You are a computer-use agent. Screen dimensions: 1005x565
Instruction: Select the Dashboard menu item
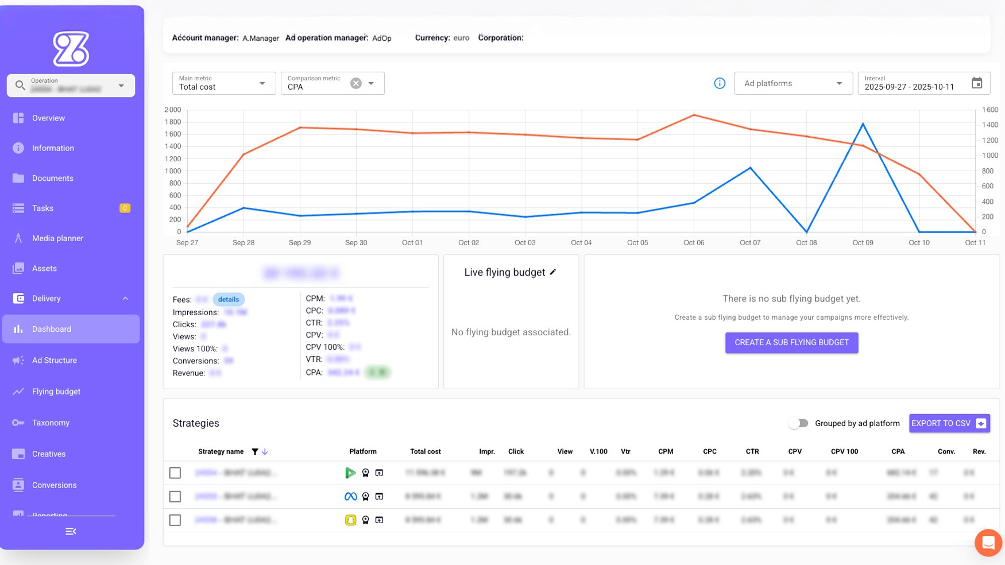(x=71, y=329)
